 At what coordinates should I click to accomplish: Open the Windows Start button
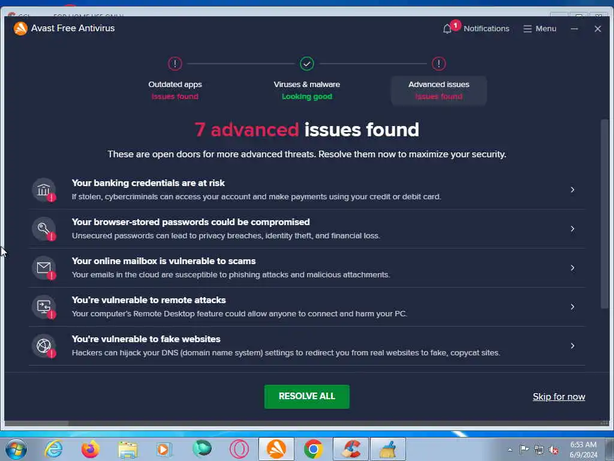point(16,449)
